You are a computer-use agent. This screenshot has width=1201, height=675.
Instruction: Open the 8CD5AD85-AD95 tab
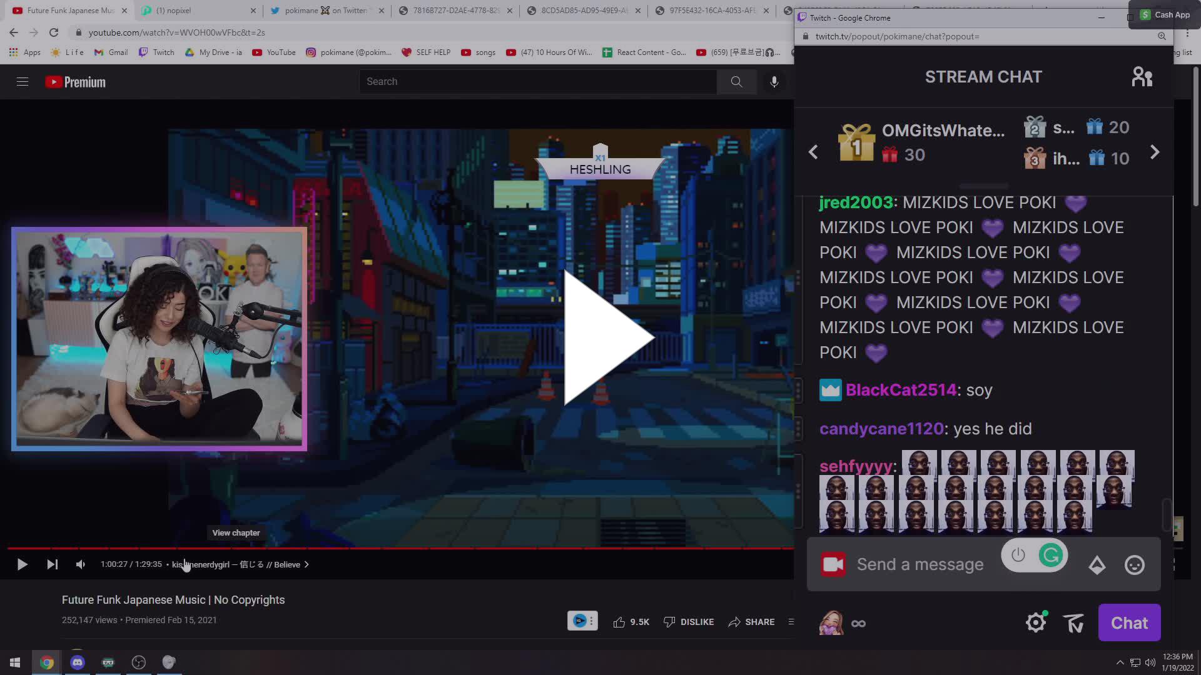584,11
